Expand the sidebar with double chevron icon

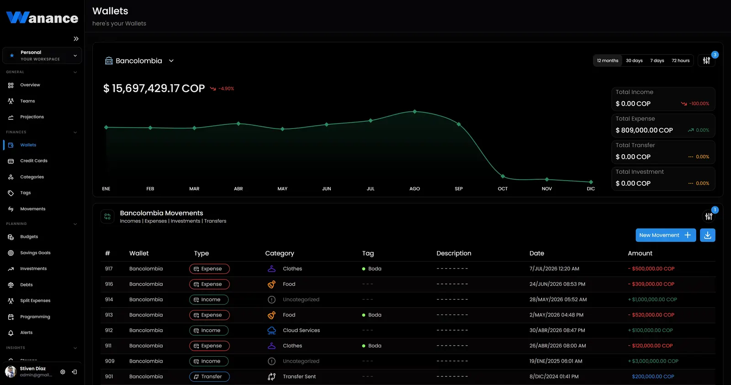tap(76, 39)
